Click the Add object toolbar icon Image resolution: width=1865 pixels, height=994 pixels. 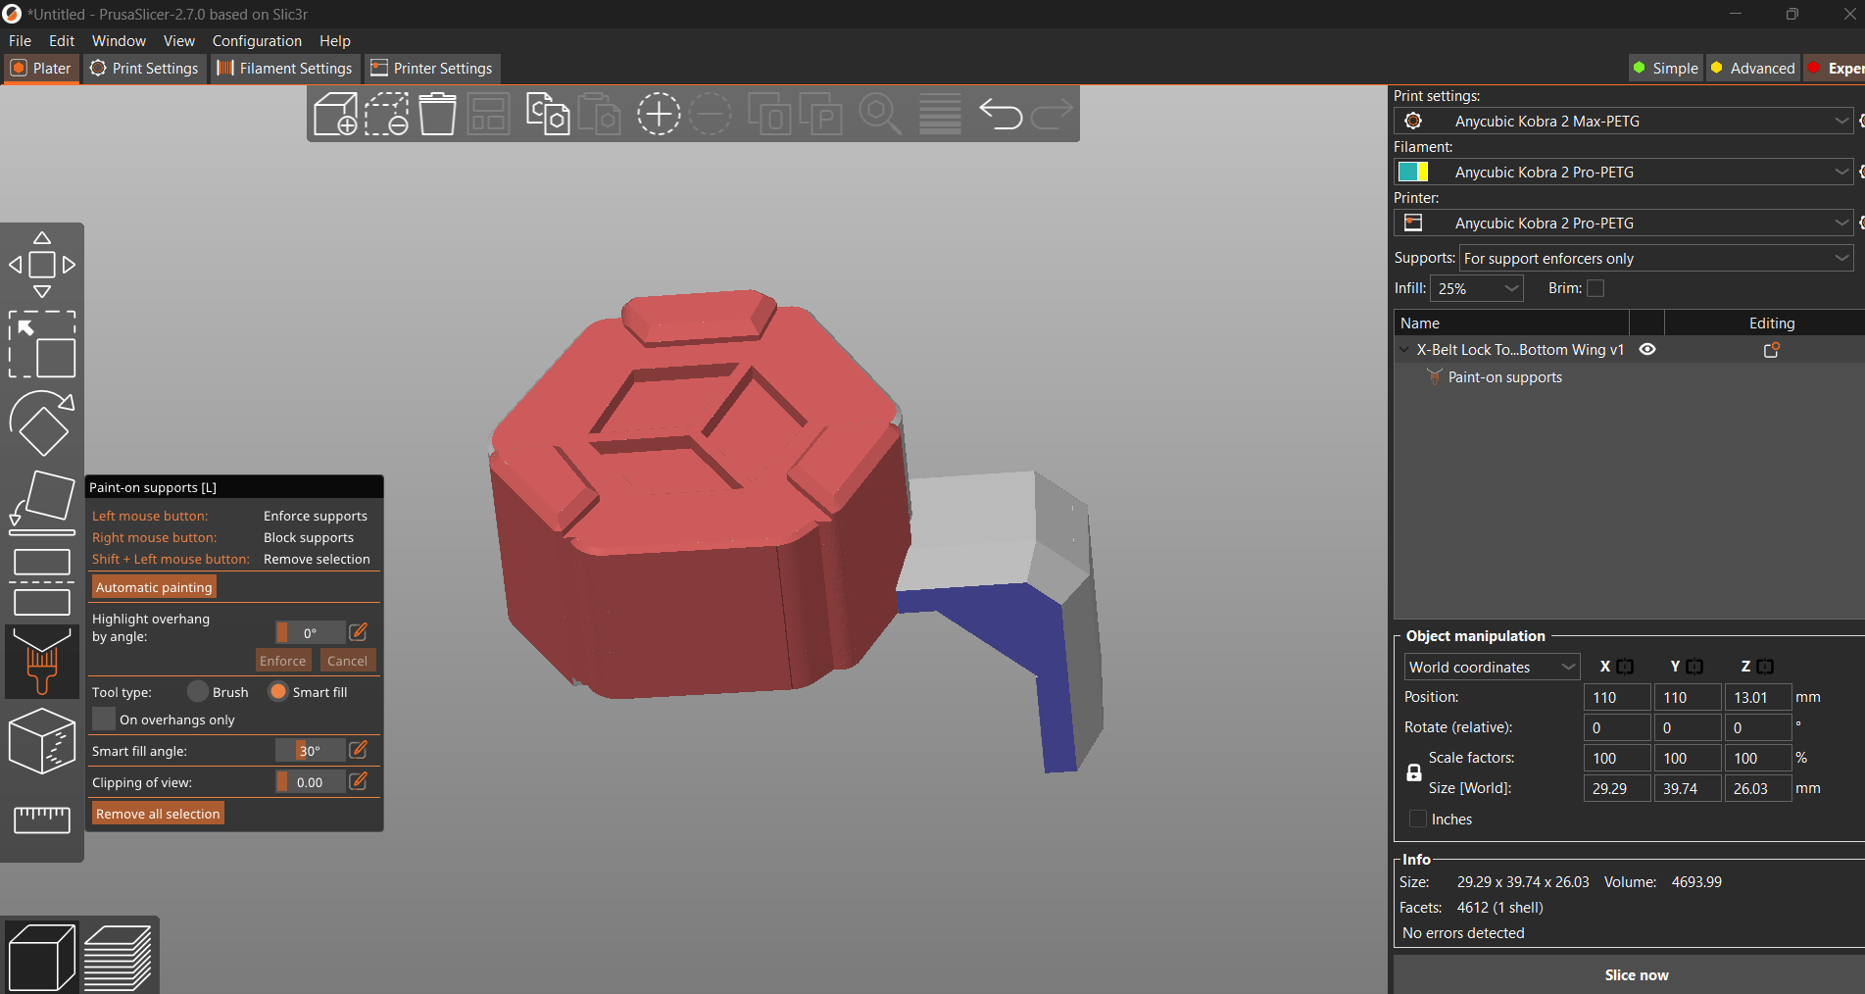click(x=335, y=114)
